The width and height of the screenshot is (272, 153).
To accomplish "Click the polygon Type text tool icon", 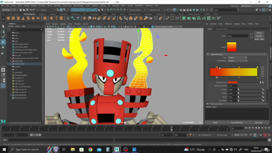I will click(57, 18).
